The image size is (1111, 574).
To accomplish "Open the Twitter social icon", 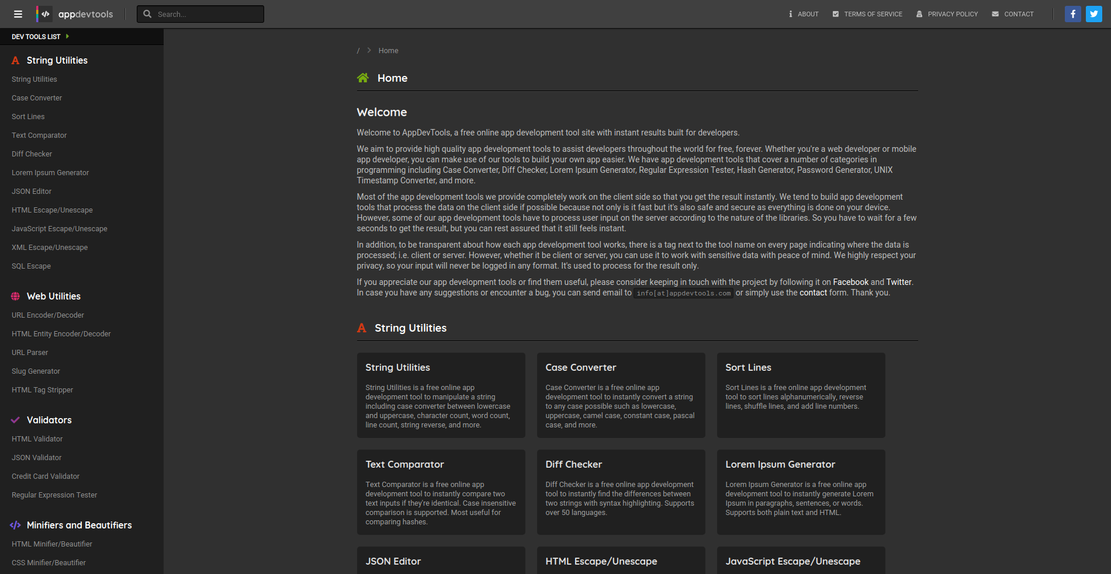I will pyautogui.click(x=1094, y=14).
